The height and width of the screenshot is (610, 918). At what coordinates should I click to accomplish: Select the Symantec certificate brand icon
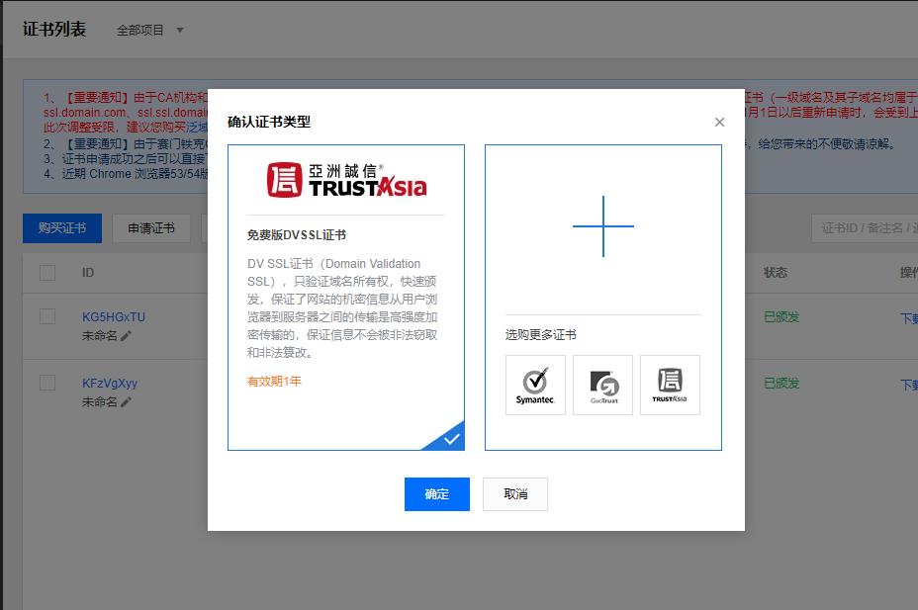(535, 385)
